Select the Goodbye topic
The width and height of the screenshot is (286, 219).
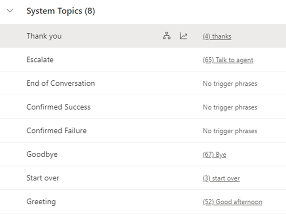[42, 155]
